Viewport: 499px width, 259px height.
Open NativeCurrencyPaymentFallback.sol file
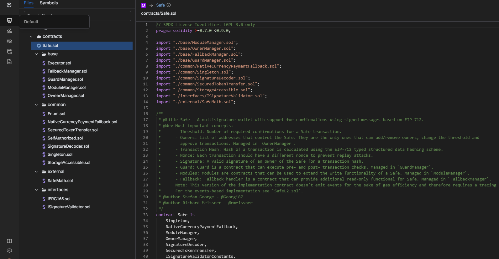[82, 122]
